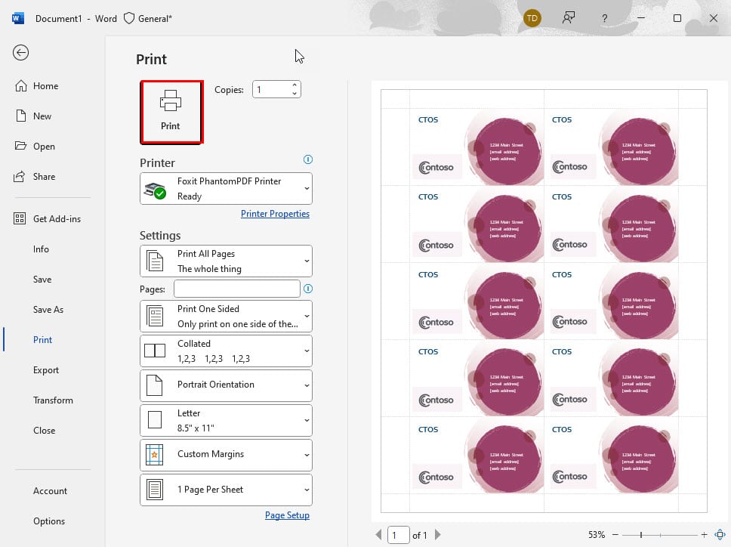
Task: Zoom in the preview with the plus button
Action: point(704,535)
